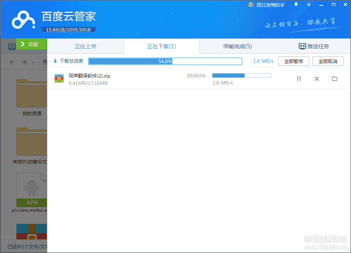
Task: Click the back navigation arrow in file browser
Action: pyautogui.click(x=12, y=62)
